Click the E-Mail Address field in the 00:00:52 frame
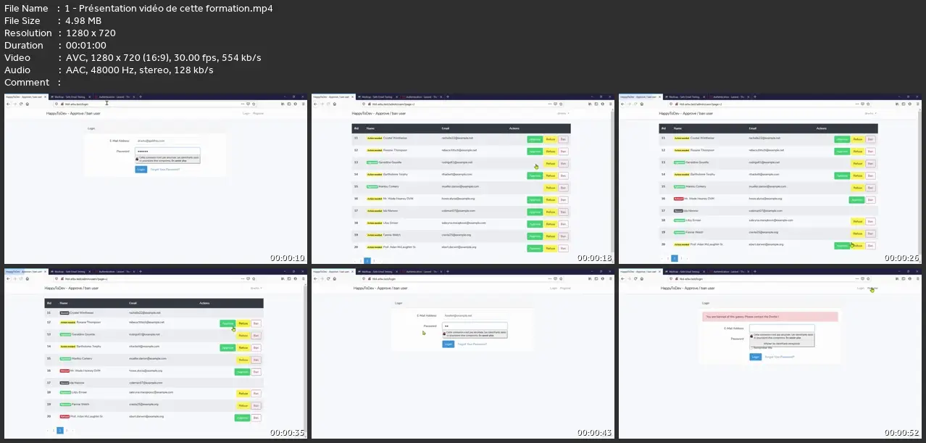The image size is (926, 443). point(783,328)
